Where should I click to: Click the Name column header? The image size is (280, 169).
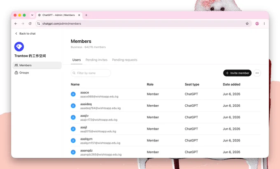75,85
